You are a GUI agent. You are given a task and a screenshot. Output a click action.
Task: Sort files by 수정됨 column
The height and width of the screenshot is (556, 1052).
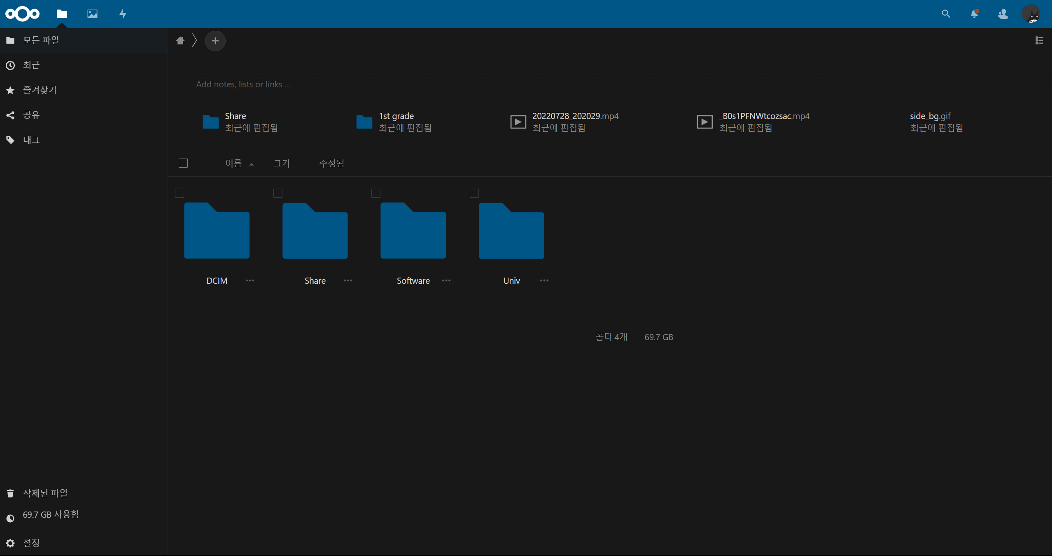331,164
